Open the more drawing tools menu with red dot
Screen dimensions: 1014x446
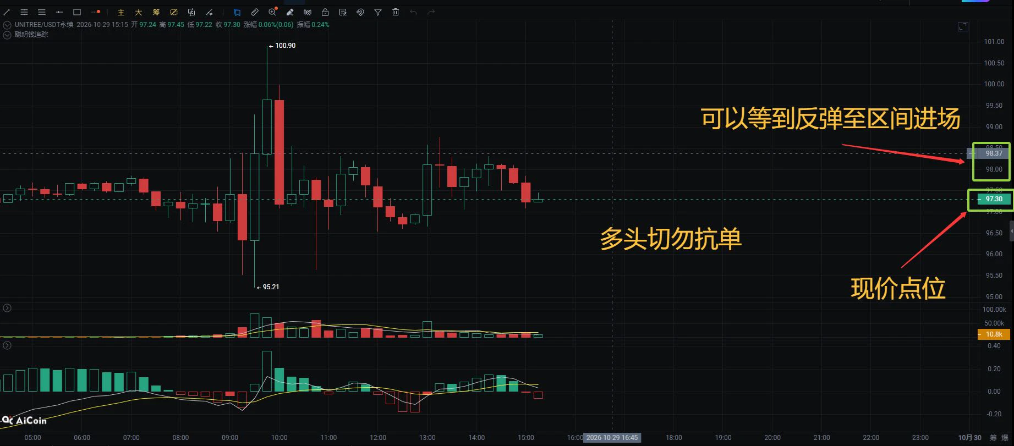coord(96,12)
